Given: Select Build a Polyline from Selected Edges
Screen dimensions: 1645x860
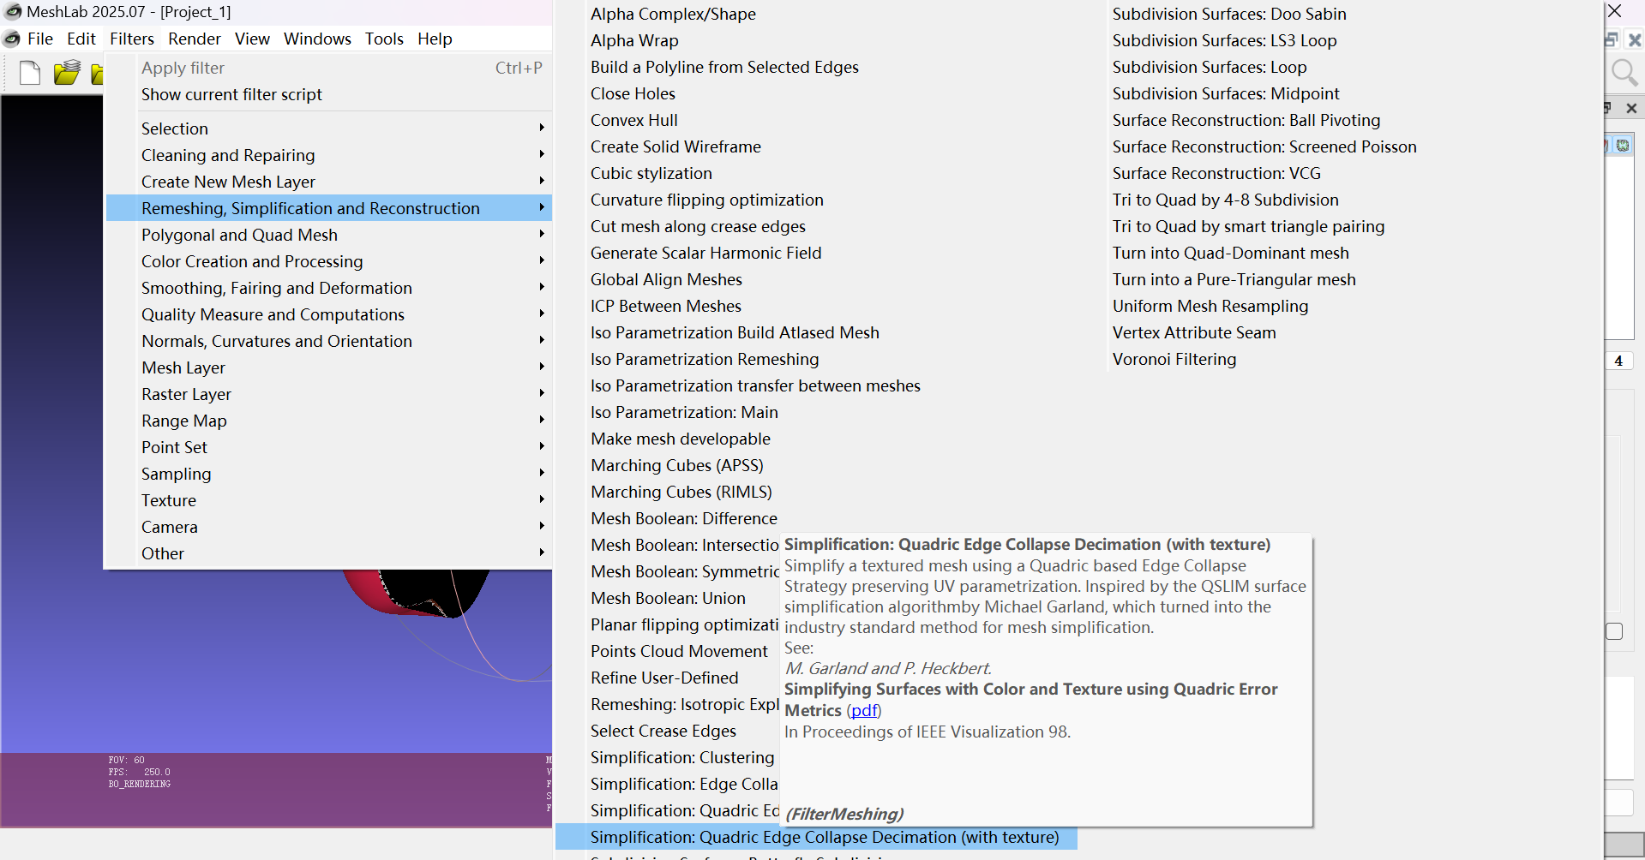Looking at the screenshot, I should point(724,67).
